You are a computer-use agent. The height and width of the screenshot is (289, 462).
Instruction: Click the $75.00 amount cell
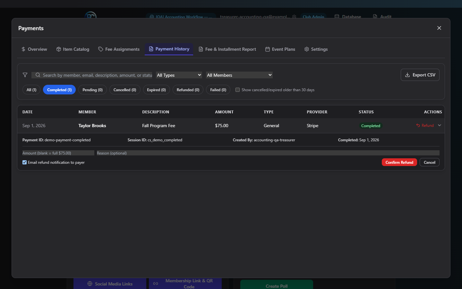click(222, 126)
